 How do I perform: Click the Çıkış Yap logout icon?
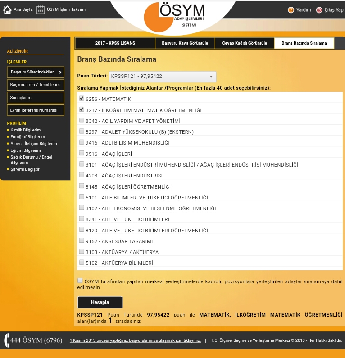click(x=319, y=10)
